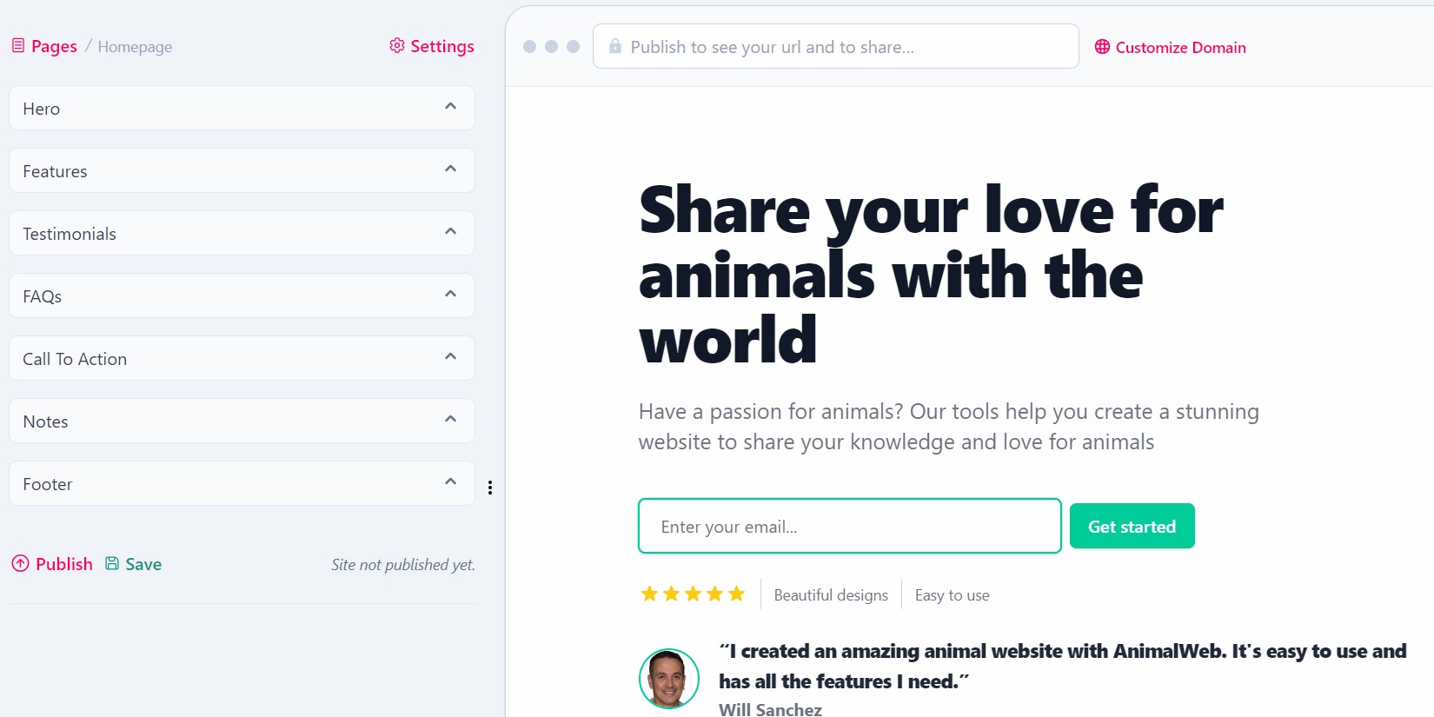Click Will Sanchez's avatar photo
The height and width of the screenshot is (717, 1434).
click(x=669, y=679)
